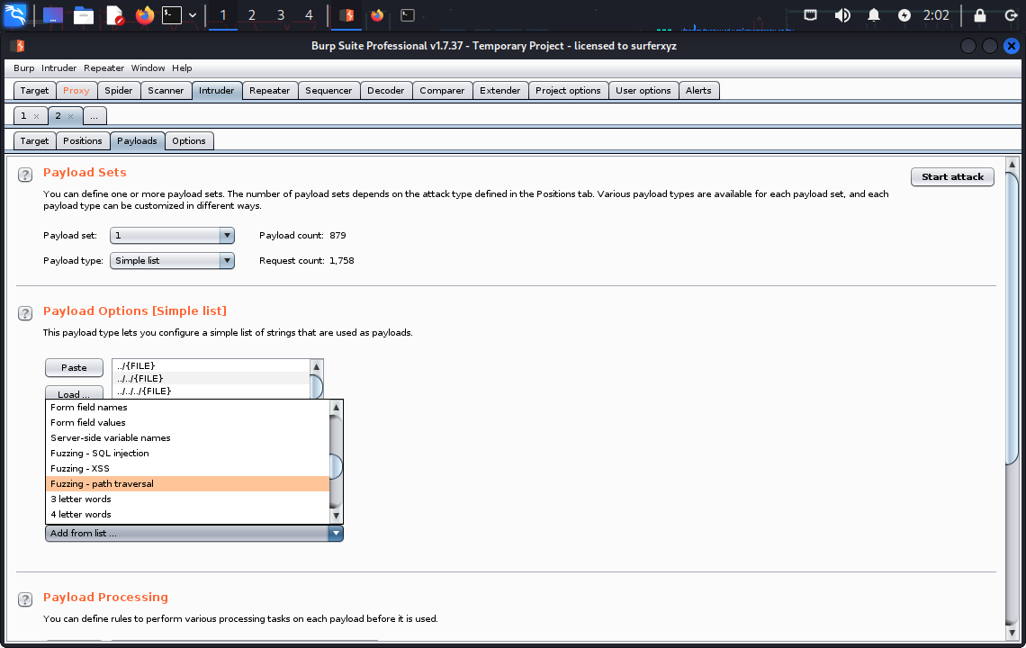This screenshot has width=1026, height=648.
Task: Switch to the Proxy tab
Action: [x=76, y=90]
